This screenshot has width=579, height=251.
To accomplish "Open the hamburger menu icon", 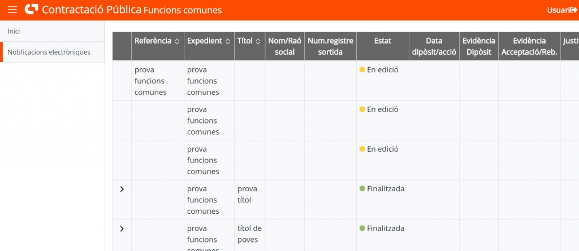I will 12,10.
